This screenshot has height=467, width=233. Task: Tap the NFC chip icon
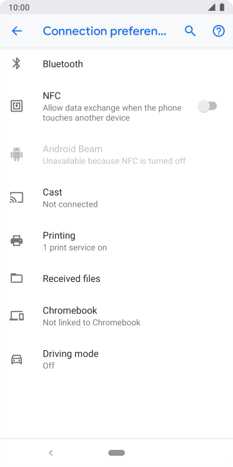point(16,106)
